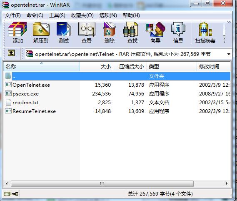Click the 查看 (View) toolbar icon
This screenshot has width=237, height=201.
pos(87,29)
